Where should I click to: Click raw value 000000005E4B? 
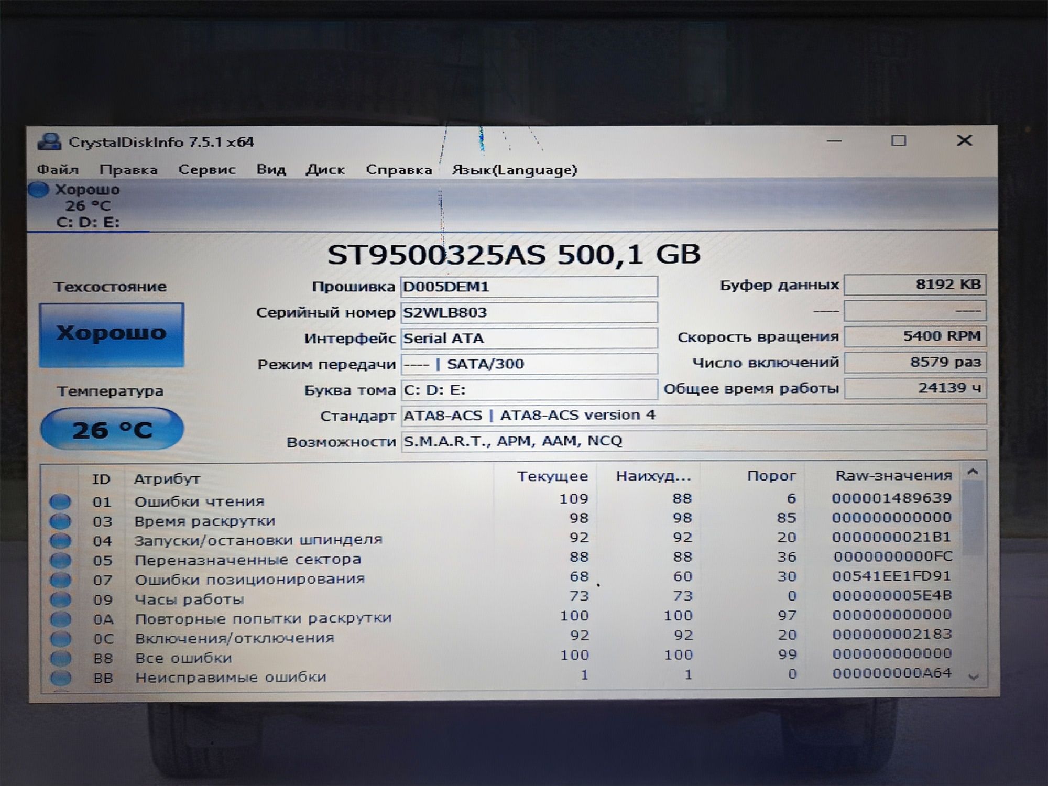892,595
